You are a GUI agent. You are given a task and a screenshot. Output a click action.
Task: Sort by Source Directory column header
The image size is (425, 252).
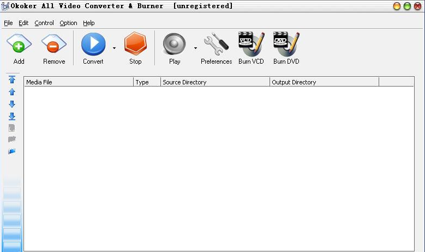point(215,82)
